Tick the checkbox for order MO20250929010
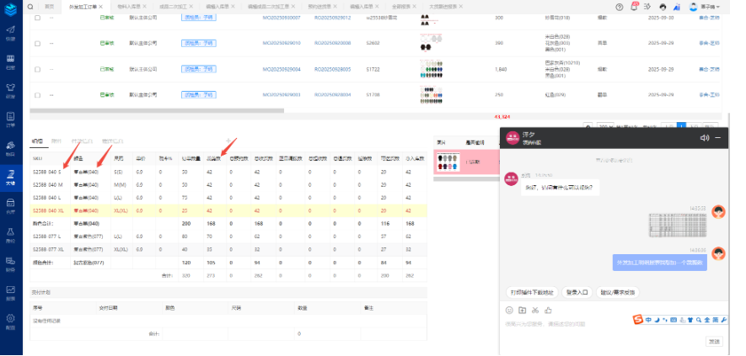 (35, 43)
